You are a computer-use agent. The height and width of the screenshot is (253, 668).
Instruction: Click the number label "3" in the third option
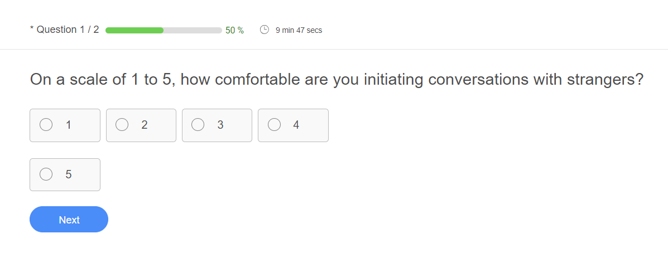[220, 125]
